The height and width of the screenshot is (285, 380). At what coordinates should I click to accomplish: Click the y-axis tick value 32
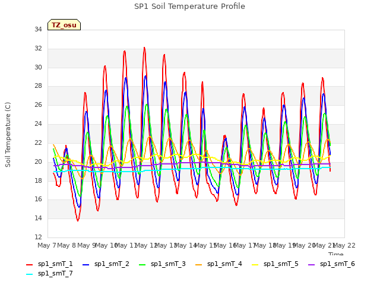(38, 48)
